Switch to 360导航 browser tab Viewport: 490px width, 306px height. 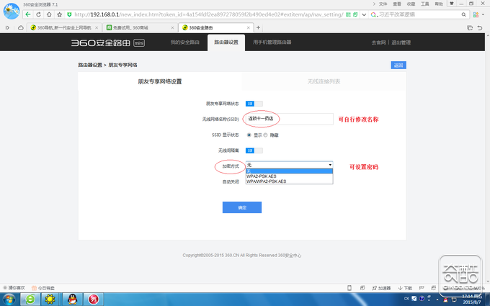click(64, 28)
